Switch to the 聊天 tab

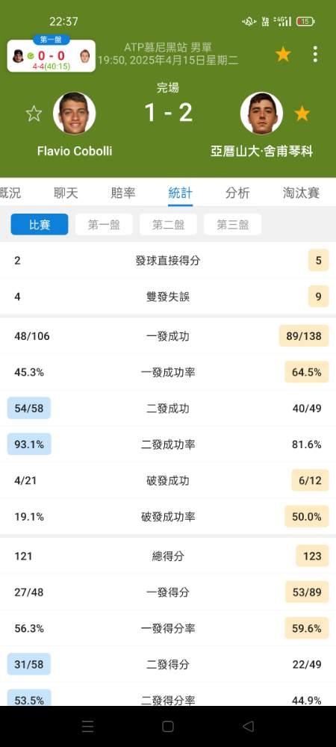point(66,193)
